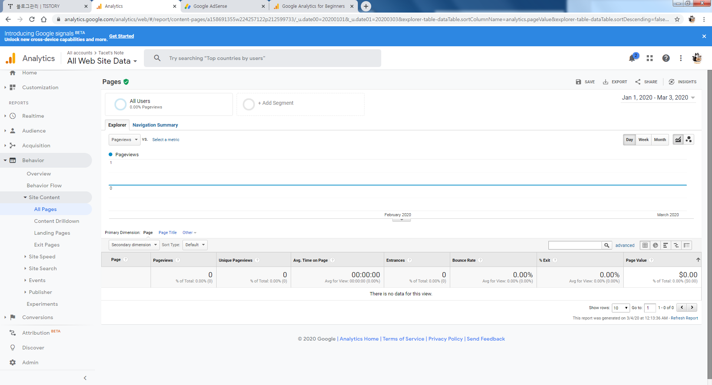Image resolution: width=712 pixels, height=385 pixels.
Task: Open the help question mark icon
Action: (666, 58)
